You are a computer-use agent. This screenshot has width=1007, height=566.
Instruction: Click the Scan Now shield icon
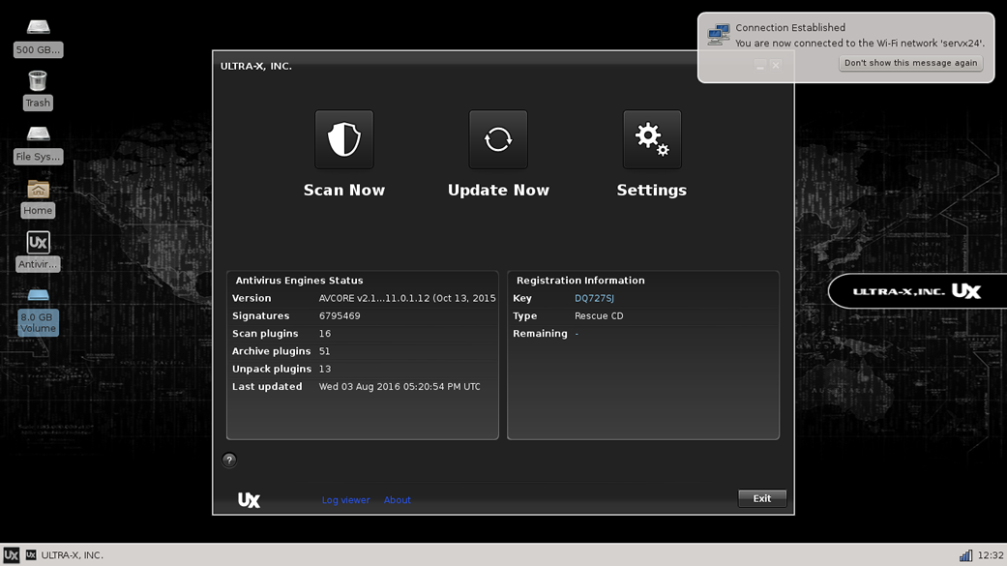click(x=343, y=139)
